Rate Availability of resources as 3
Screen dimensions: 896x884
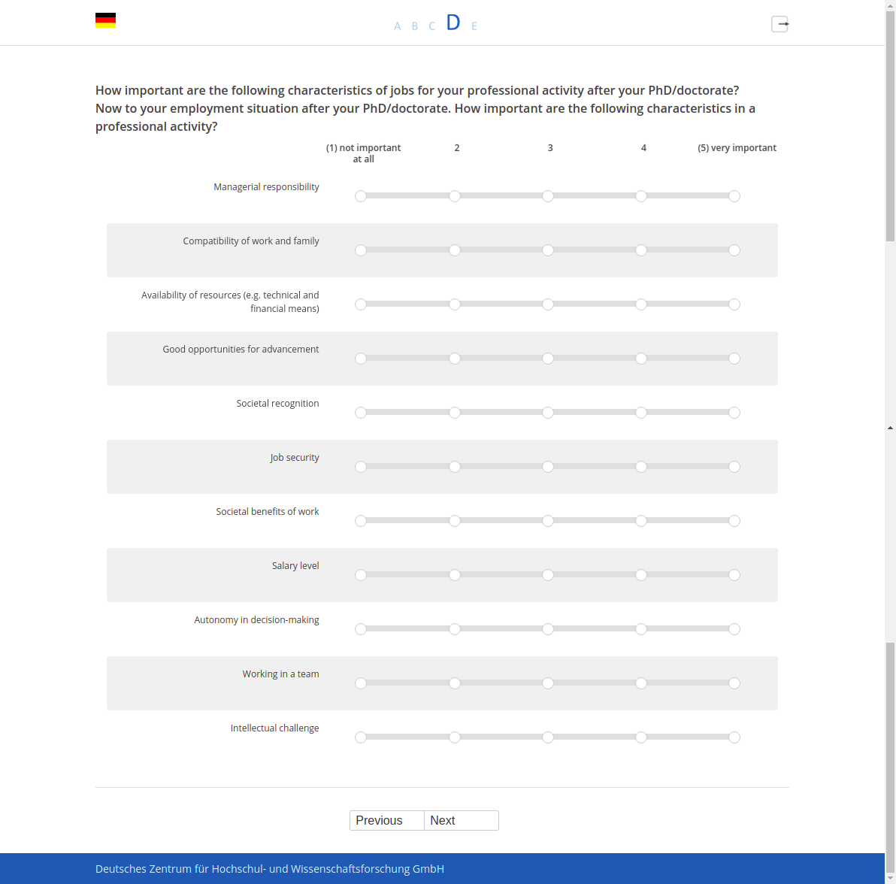tap(547, 304)
